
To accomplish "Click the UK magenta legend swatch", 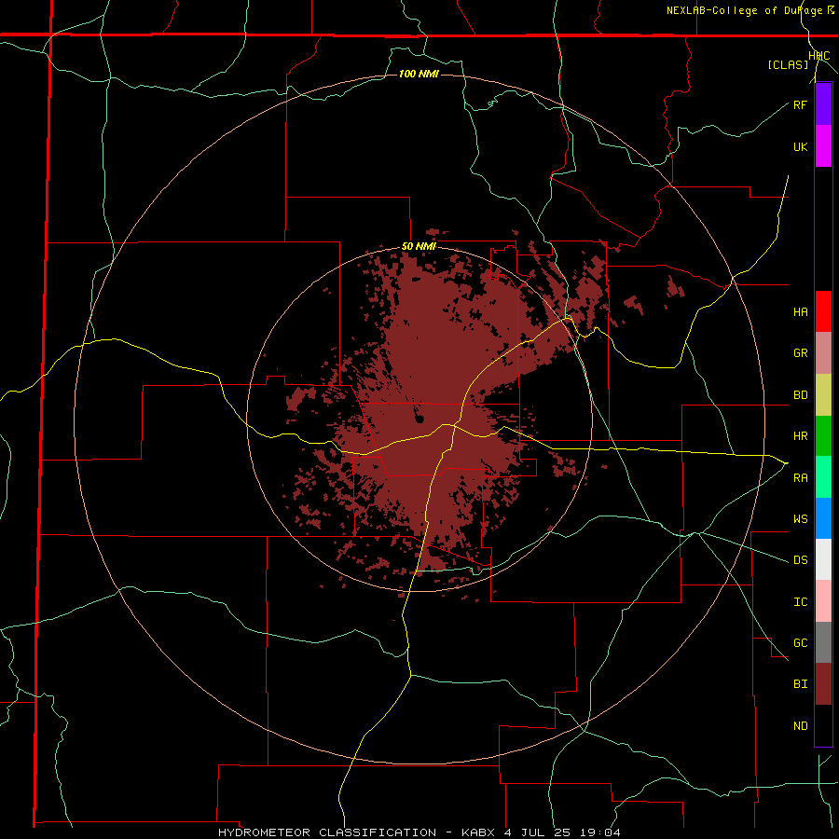I will click(823, 146).
